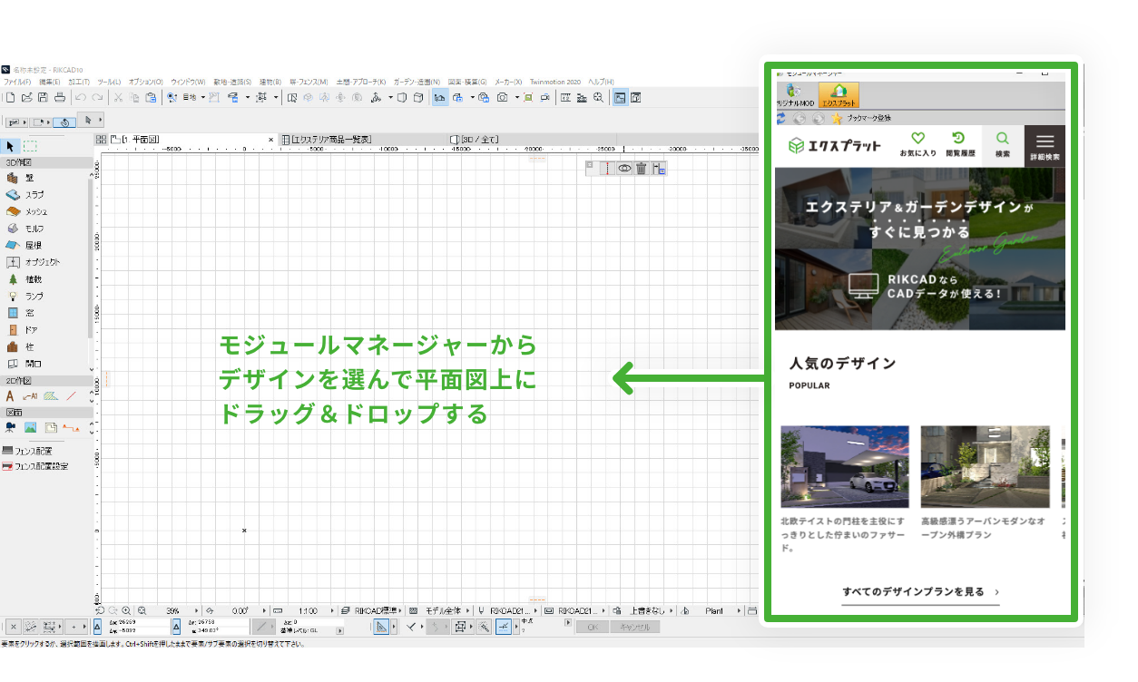Click the print icon in toolbar
Screen dimensions: 1138x682
click(x=60, y=97)
